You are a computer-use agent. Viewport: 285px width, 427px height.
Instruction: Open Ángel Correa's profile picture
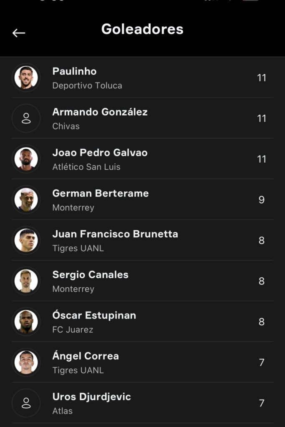[x=26, y=362]
